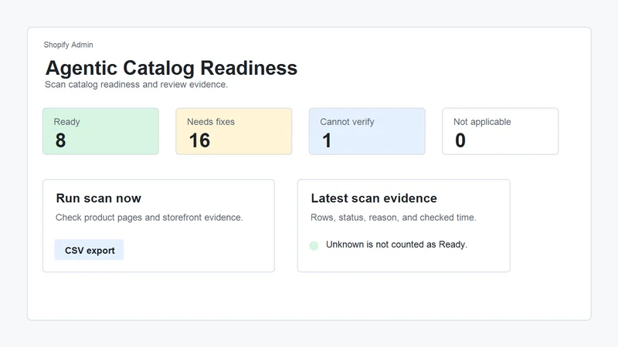This screenshot has height=347, width=618.
Task: Open the Cannot verify card
Action: (367, 131)
